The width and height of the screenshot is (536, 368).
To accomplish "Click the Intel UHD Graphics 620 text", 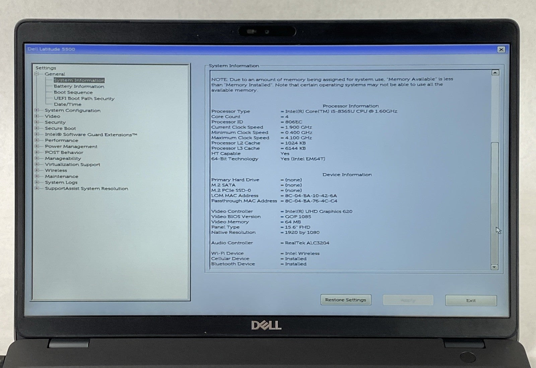I will [319, 211].
